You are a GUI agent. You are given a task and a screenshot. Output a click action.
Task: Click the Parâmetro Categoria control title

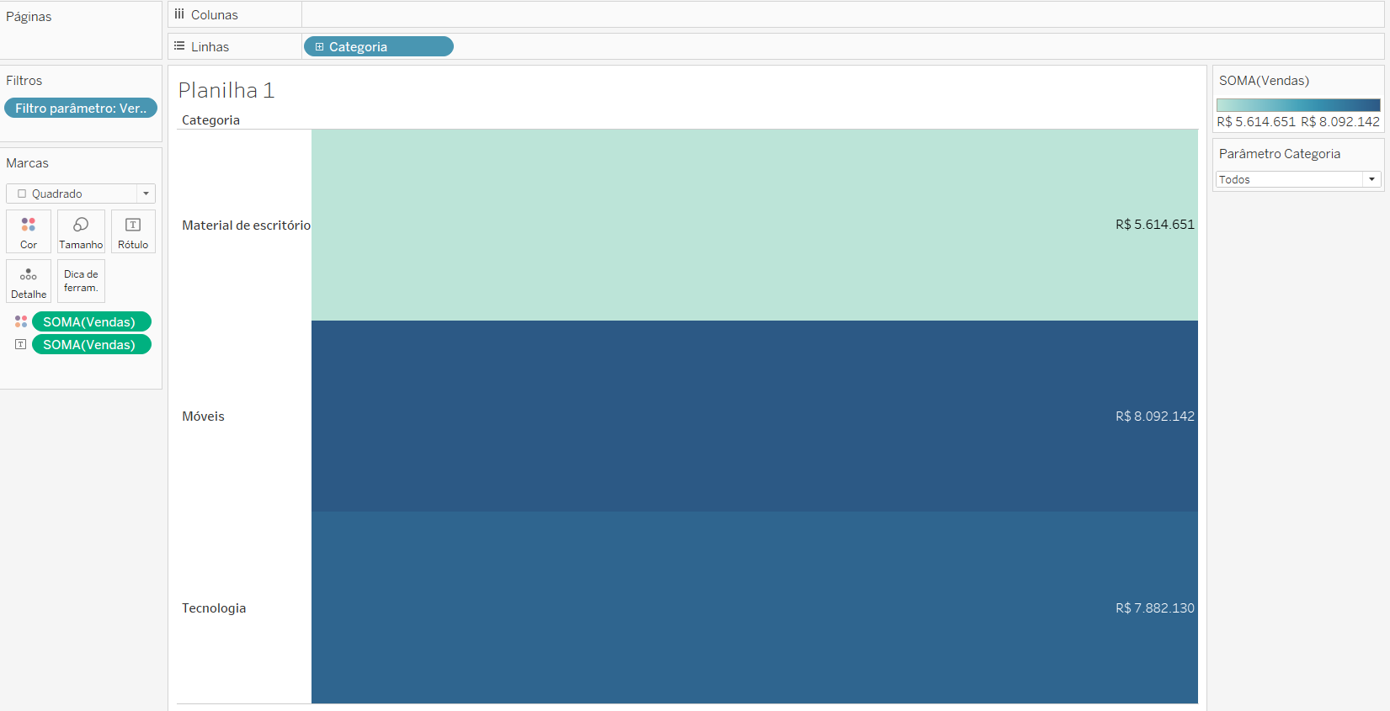(x=1279, y=154)
